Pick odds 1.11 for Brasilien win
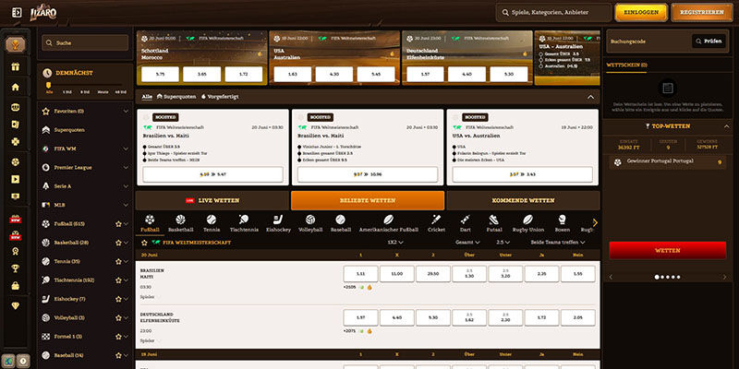This screenshot has width=739, height=369. click(360, 273)
